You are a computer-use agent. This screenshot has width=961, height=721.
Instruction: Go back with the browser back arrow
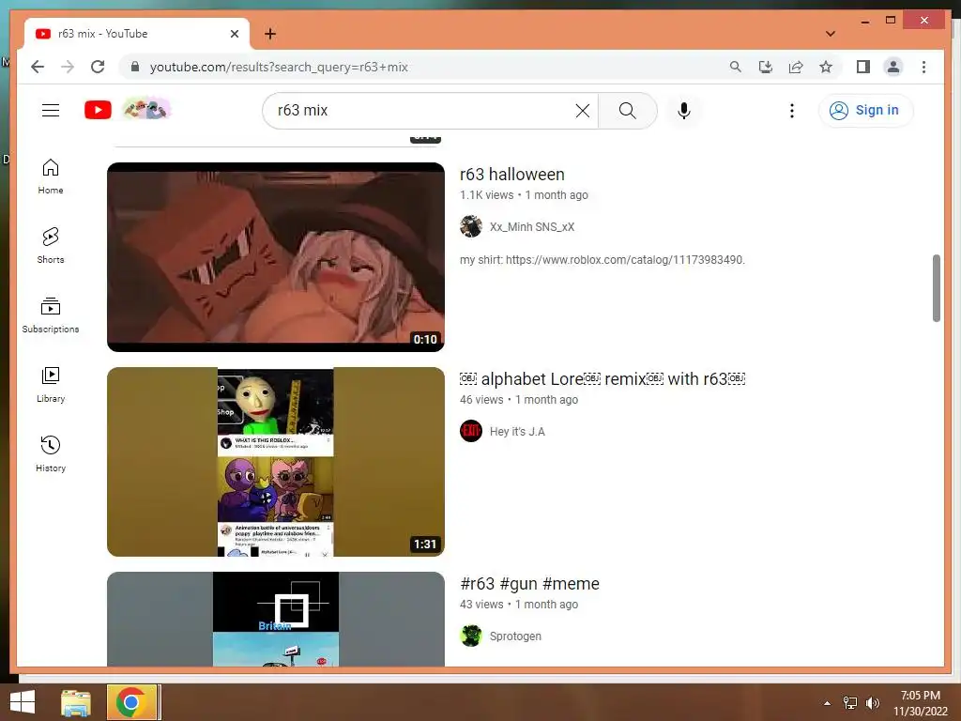(38, 67)
